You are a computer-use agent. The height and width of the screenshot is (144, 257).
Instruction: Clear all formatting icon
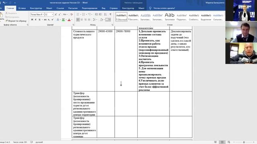[71, 14]
